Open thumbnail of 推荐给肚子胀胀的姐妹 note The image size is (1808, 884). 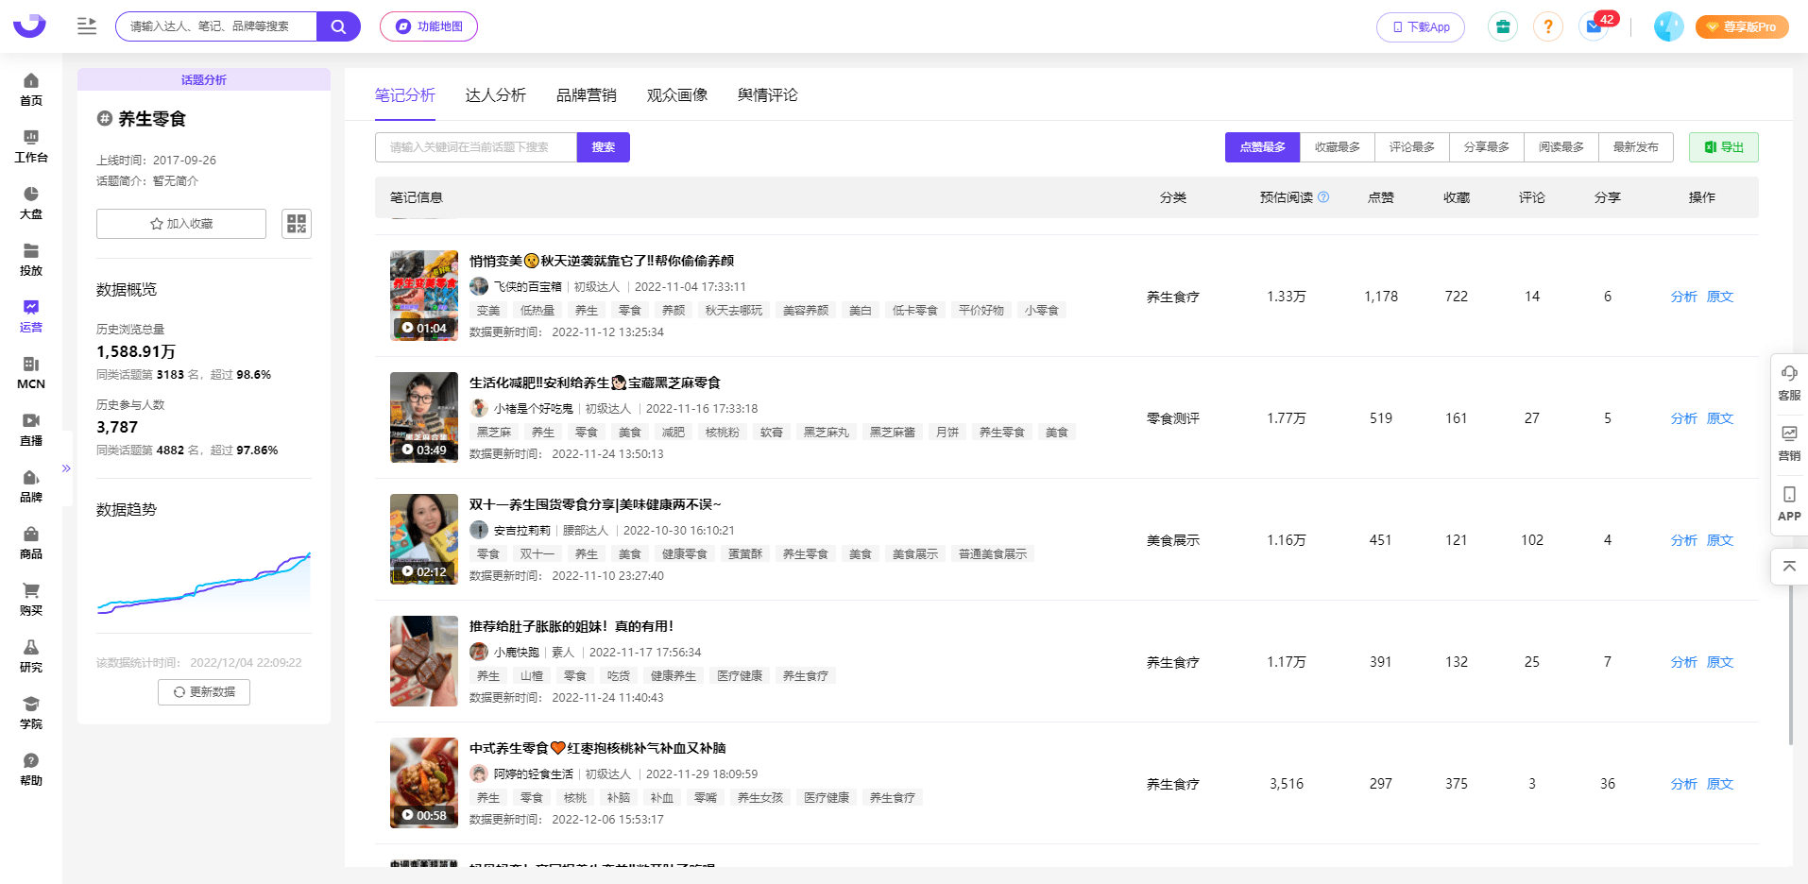pos(424,661)
